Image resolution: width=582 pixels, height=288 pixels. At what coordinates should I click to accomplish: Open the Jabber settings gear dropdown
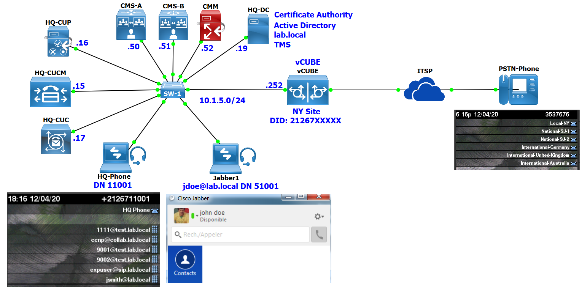[318, 216]
